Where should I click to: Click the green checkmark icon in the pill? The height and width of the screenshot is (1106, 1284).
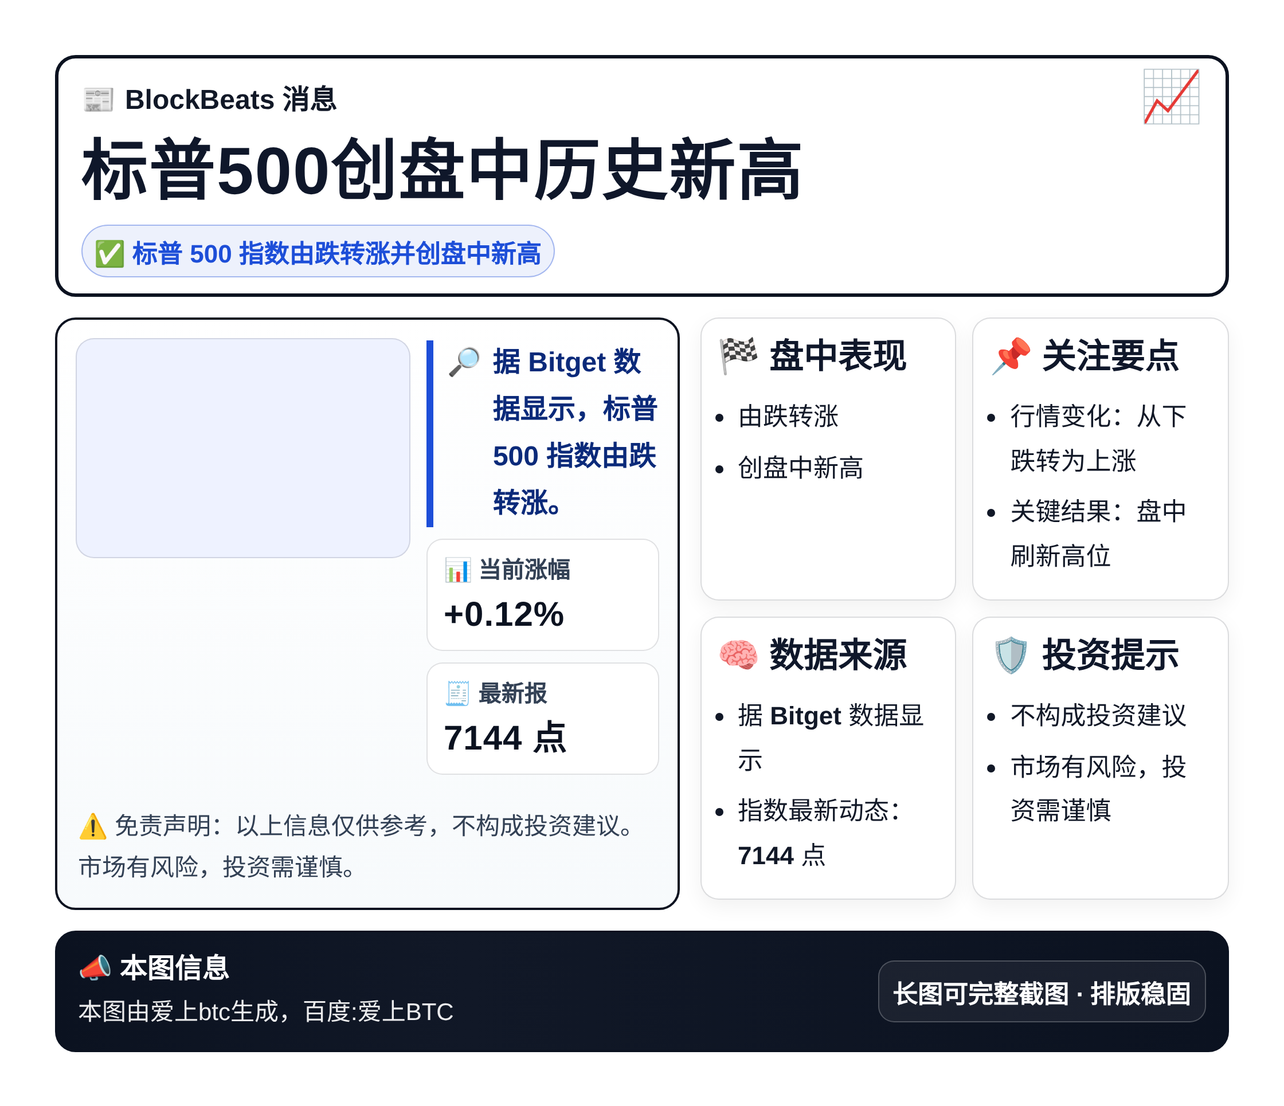[109, 253]
